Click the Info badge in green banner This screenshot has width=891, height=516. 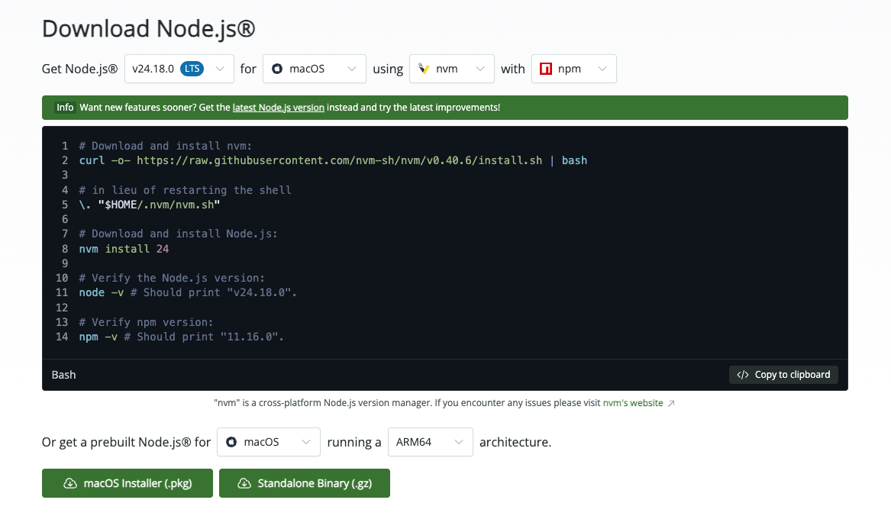coord(65,108)
